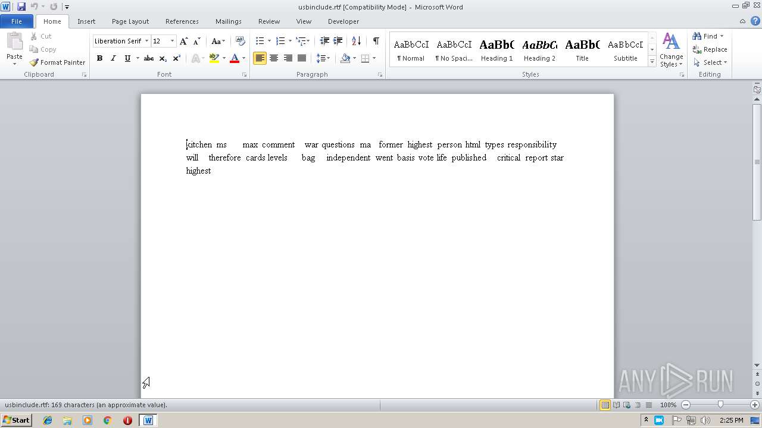Open the Font size dropdown
The image size is (762, 428).
click(x=173, y=41)
